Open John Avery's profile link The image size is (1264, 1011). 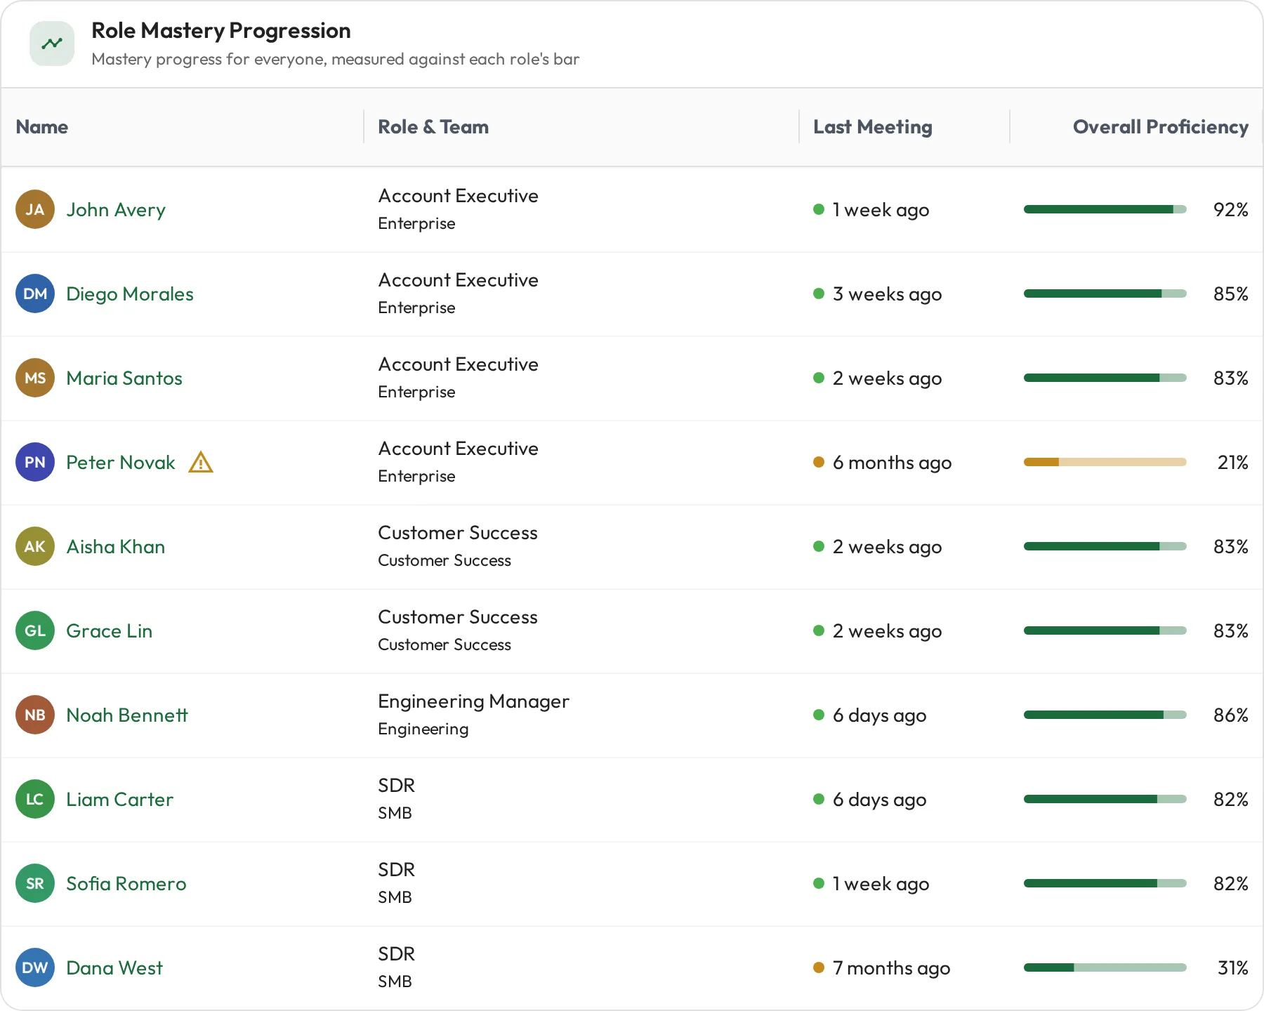click(116, 210)
